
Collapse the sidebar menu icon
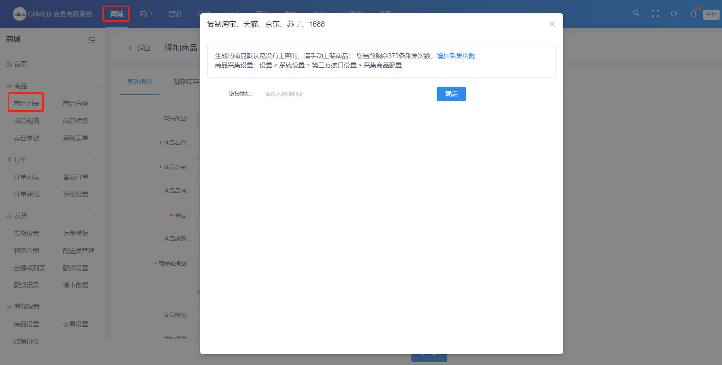(92, 40)
